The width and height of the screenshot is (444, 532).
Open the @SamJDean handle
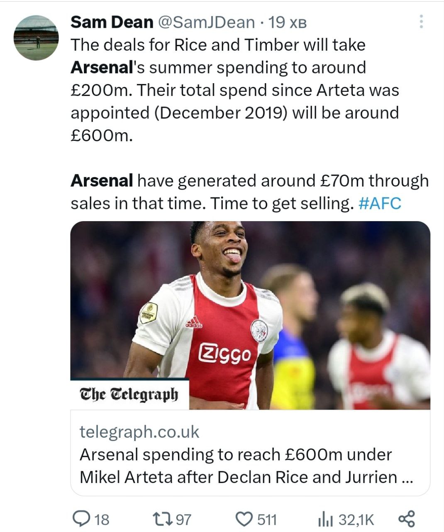pyautogui.click(x=206, y=22)
